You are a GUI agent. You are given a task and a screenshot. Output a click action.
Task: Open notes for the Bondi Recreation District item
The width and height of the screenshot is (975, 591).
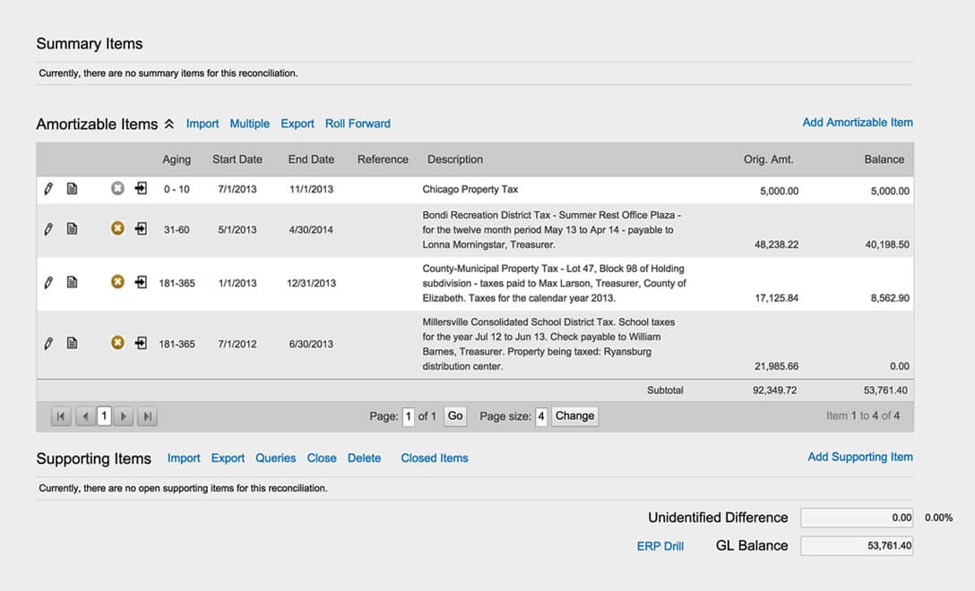73,228
